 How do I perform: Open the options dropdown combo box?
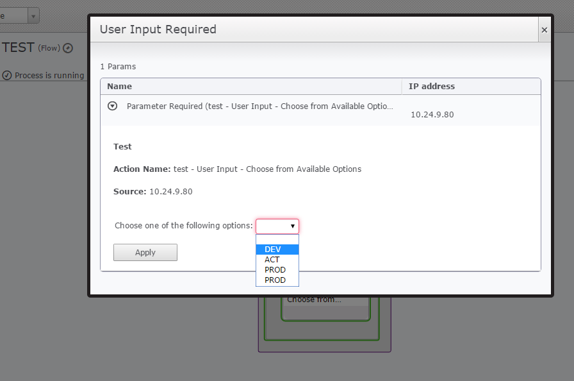(x=277, y=226)
